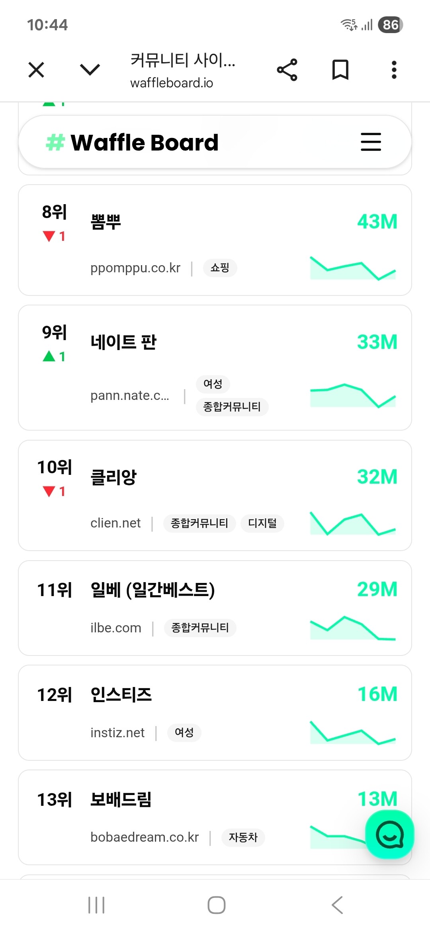This screenshot has height=933, width=430.
Task: Open the 뽐뿌 community entry
Action: coord(215,240)
